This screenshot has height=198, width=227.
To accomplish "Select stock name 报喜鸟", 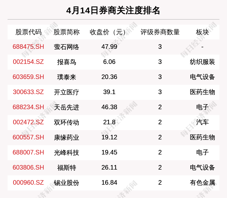I will pyautogui.click(x=66, y=62).
